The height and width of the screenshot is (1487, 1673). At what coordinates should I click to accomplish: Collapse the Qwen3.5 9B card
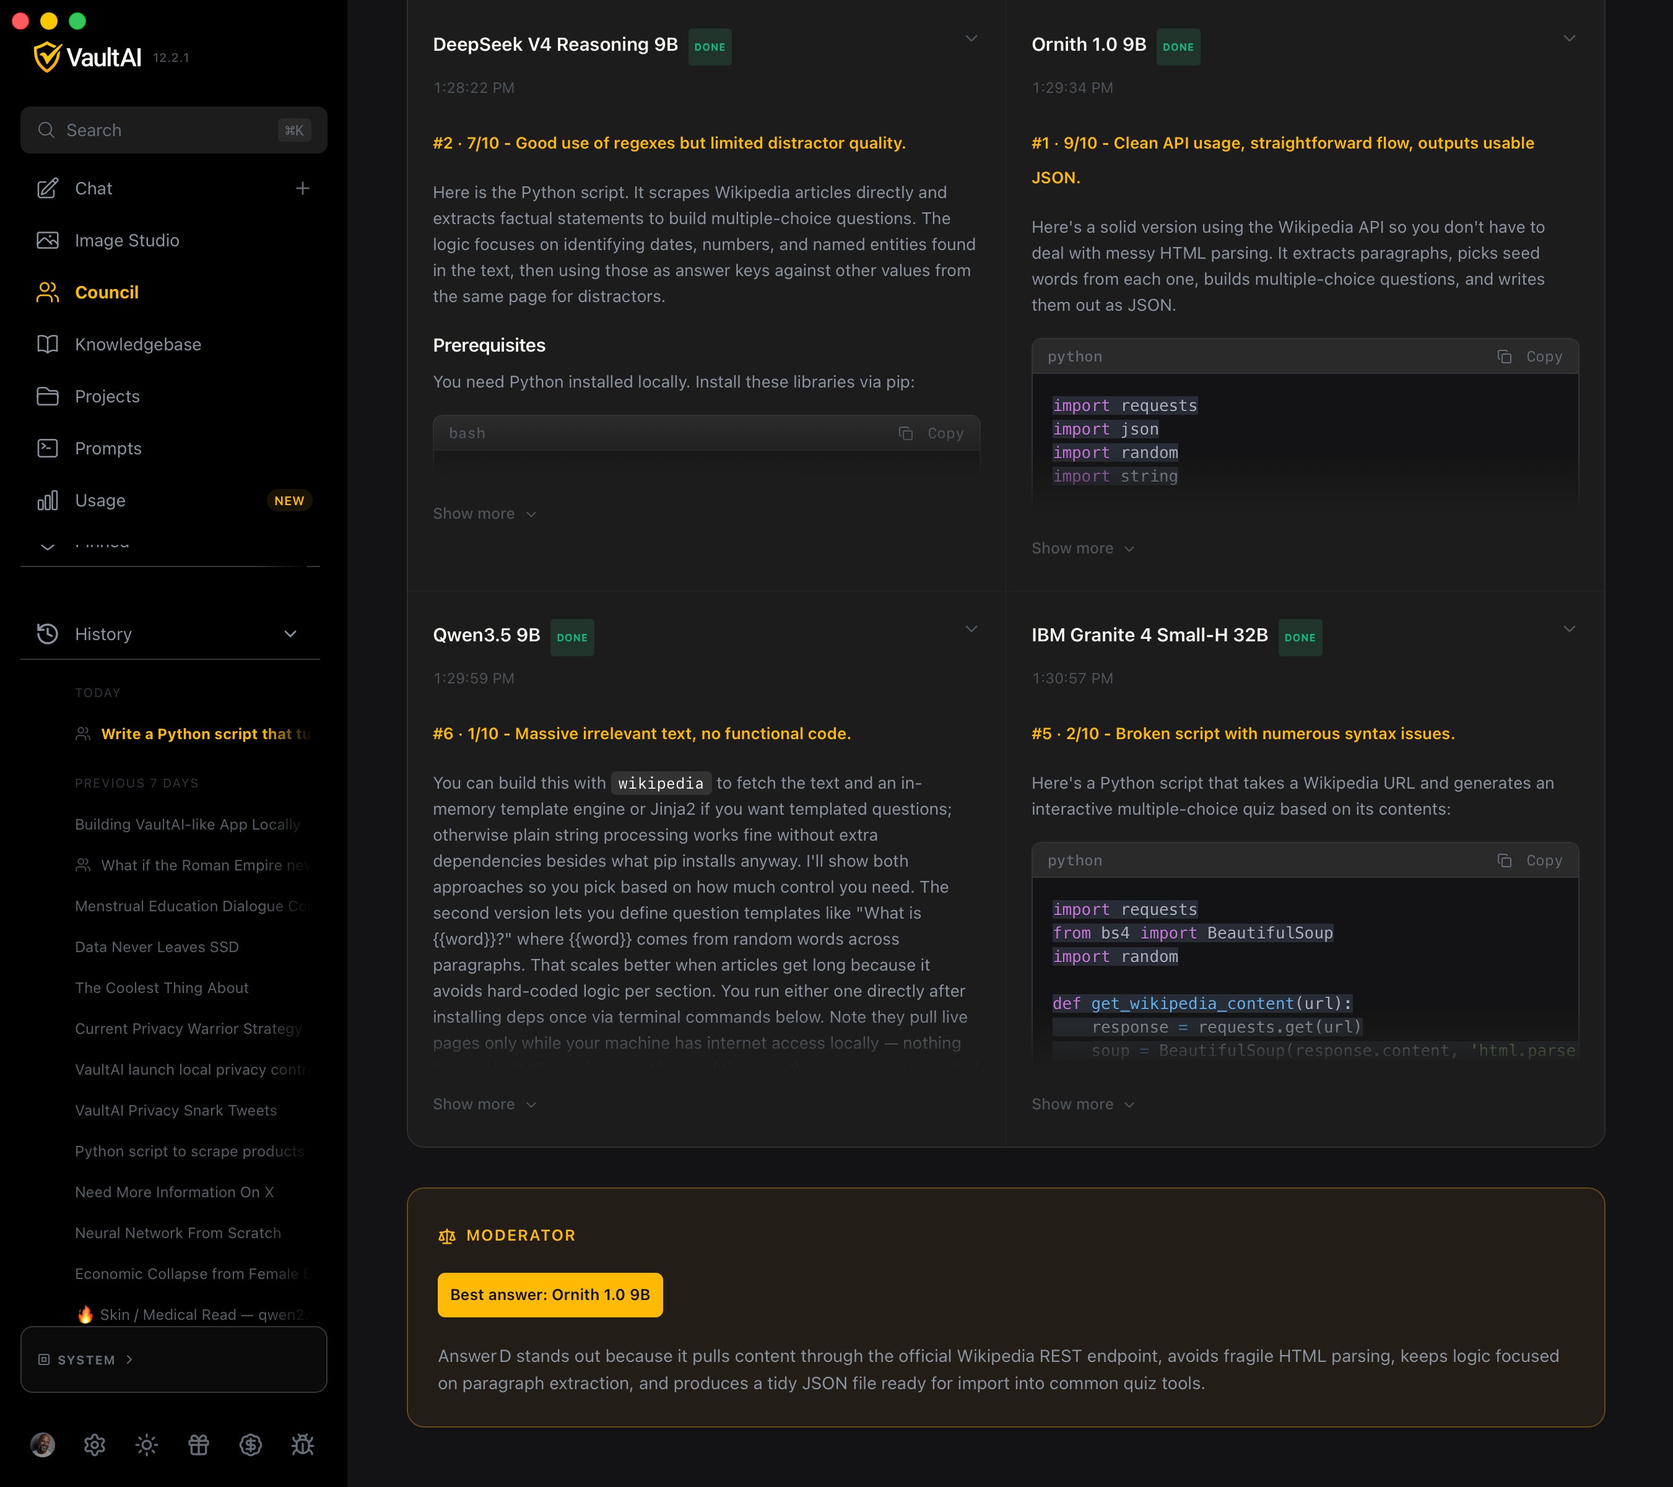coord(971,630)
